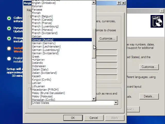Click Next in the setup wizard window

pos(133,109)
